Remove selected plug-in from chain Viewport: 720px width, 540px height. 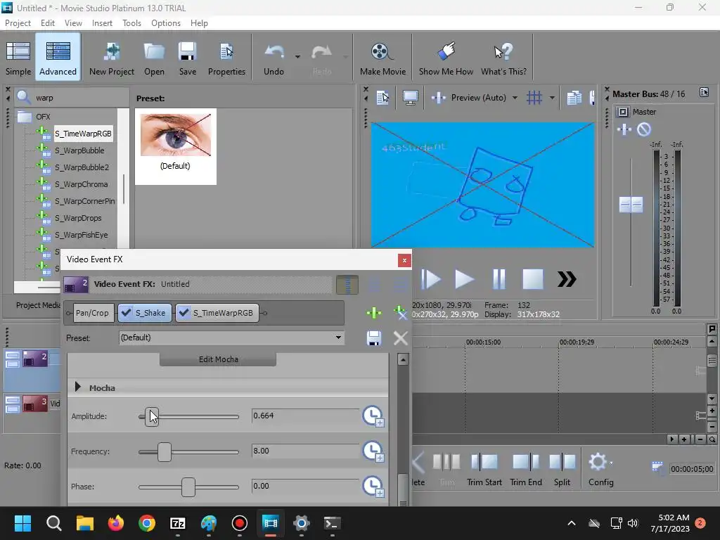coord(401,313)
